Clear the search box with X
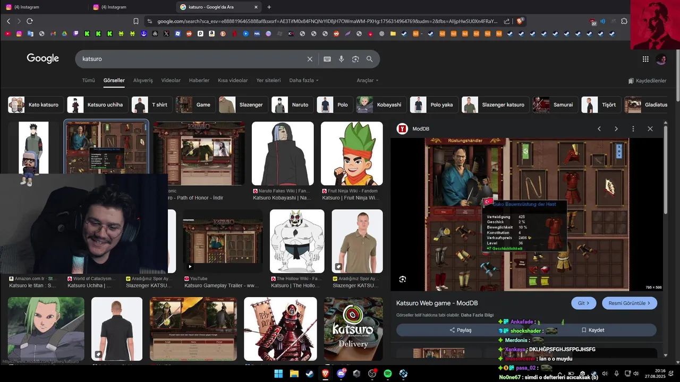The height and width of the screenshot is (382, 680). [x=310, y=59]
